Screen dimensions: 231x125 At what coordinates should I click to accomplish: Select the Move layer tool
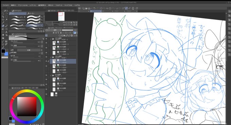3,20
